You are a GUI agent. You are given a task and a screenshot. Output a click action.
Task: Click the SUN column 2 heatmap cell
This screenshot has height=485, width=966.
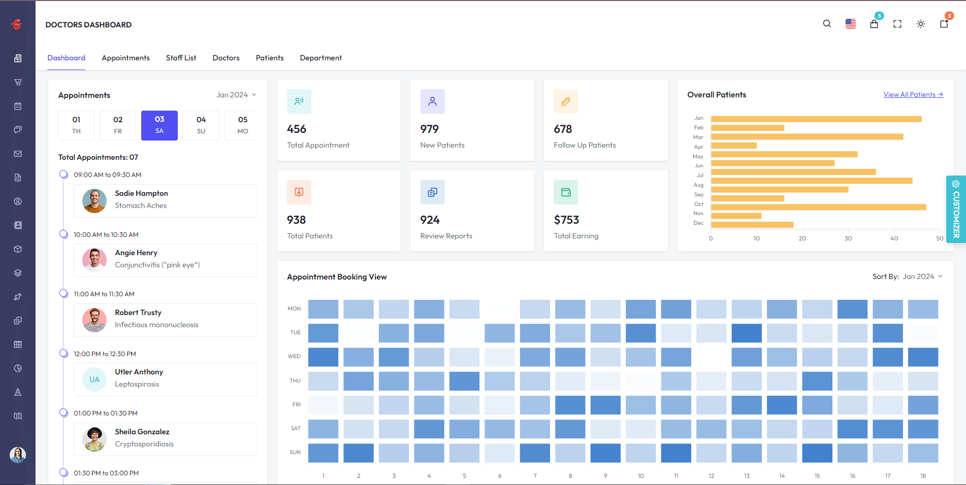(x=359, y=453)
